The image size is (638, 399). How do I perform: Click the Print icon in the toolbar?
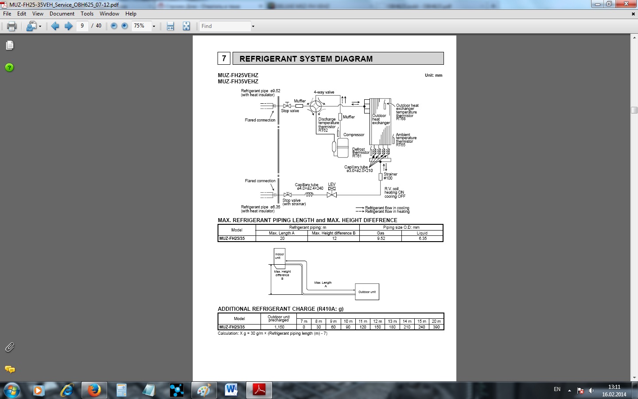coord(12,26)
